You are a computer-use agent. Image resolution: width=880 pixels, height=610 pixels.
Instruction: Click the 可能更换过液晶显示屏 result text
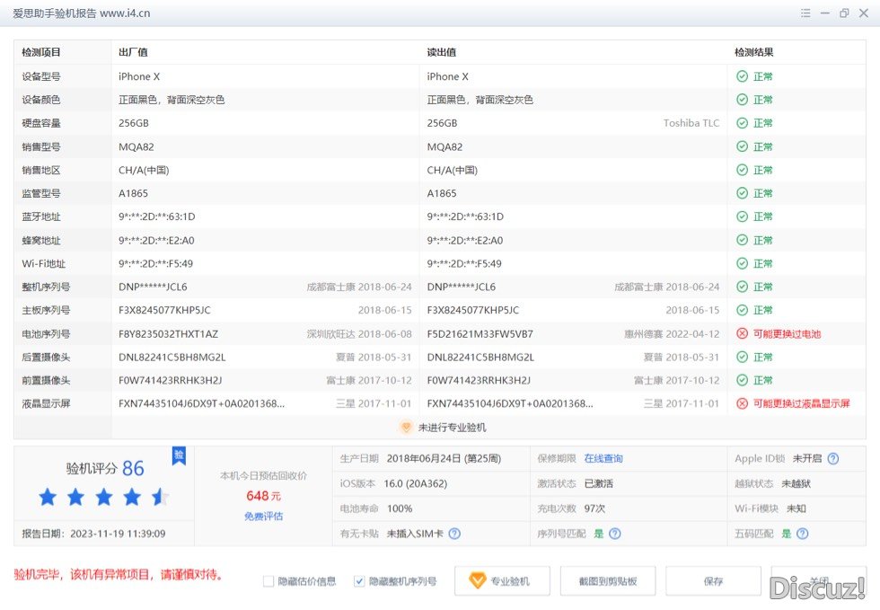(x=801, y=403)
